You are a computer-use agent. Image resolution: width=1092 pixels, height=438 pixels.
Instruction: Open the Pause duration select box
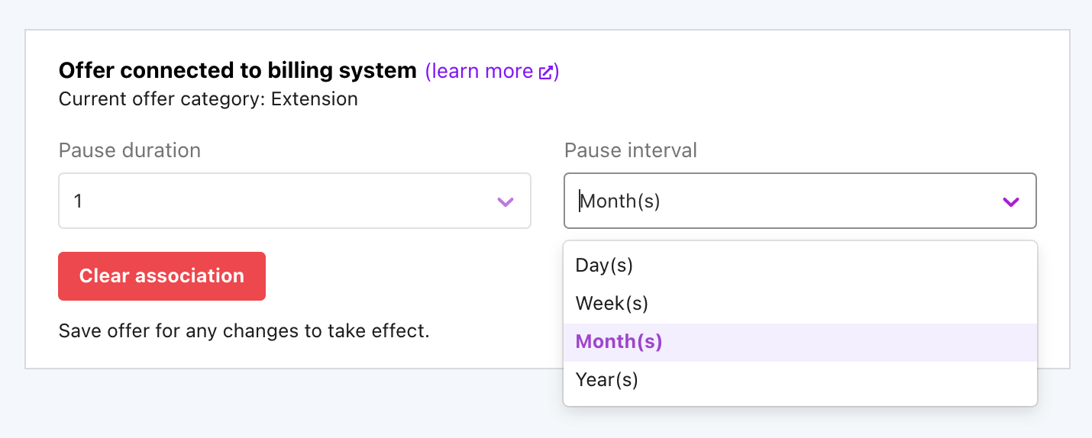click(x=294, y=201)
